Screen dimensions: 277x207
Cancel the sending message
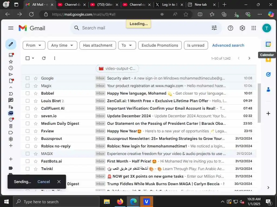[x=44, y=182]
